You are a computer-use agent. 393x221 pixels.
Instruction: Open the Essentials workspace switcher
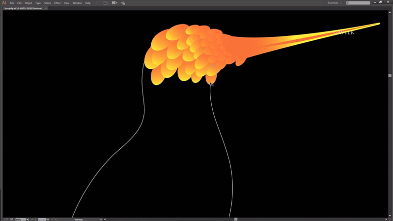335,3
